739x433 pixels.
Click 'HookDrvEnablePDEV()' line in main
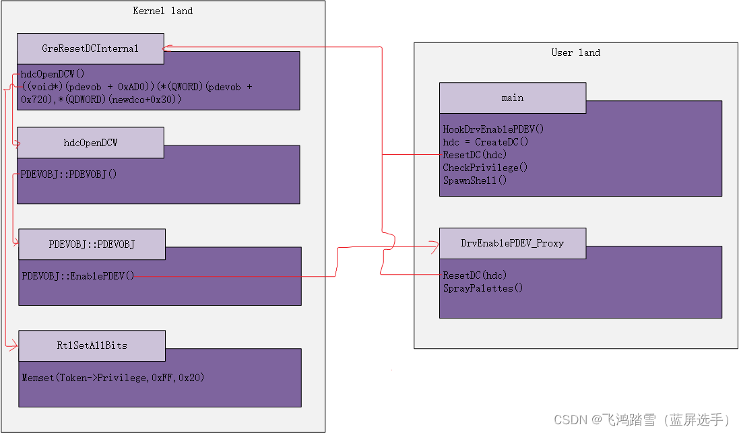point(493,129)
